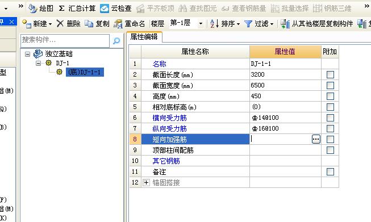Screen dimensions: 371x222
Task: Click 顶部柱间配筋 value cell
Action: tap(285, 150)
